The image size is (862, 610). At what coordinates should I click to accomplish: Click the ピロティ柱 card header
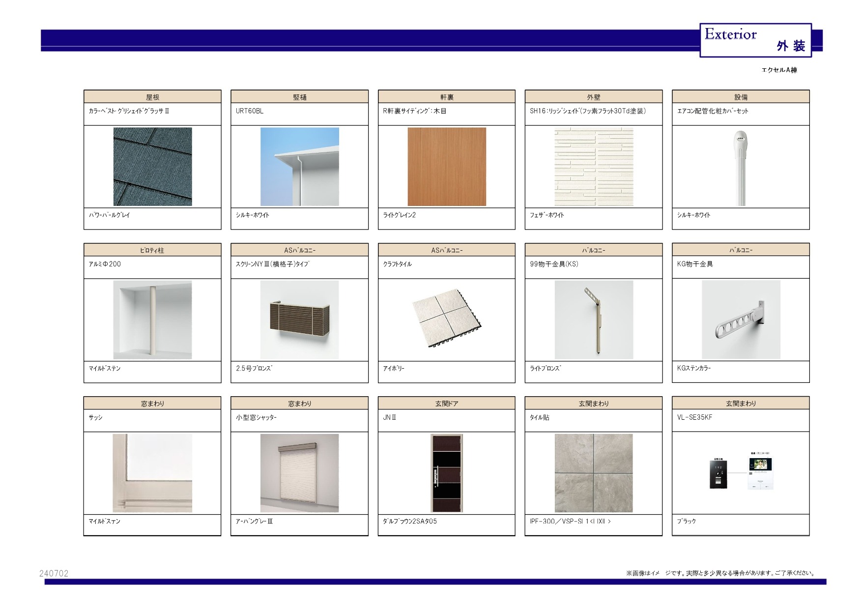(x=152, y=250)
